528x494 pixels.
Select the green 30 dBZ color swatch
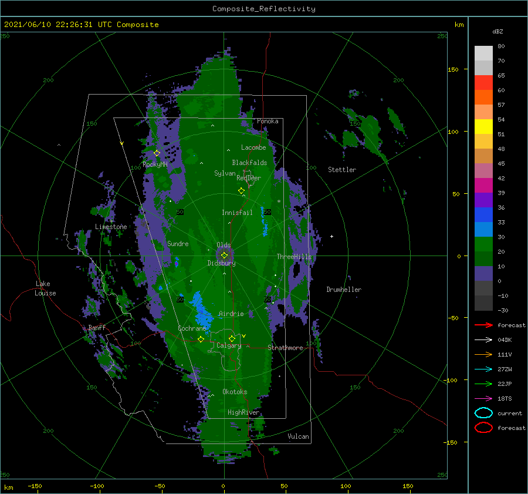pos(483,244)
